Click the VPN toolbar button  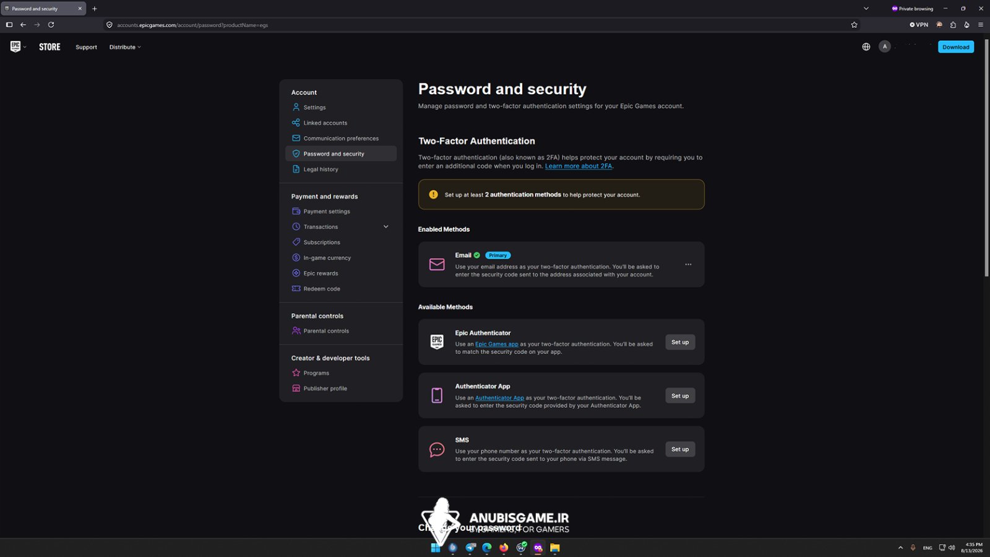919,25
